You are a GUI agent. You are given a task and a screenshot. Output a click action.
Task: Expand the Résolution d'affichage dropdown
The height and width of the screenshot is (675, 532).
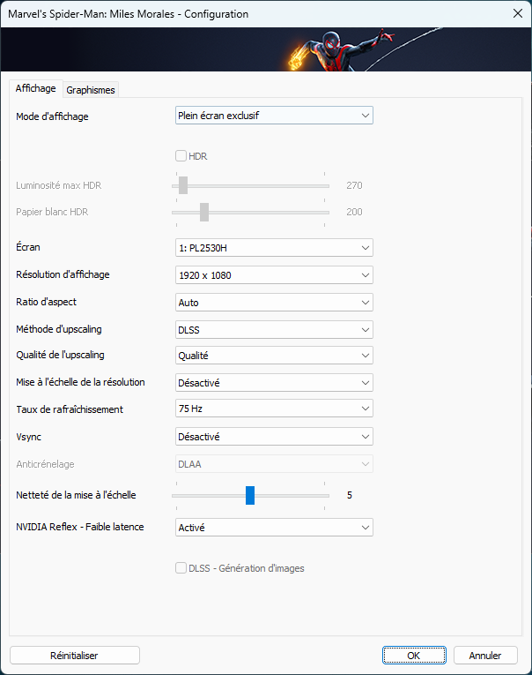(274, 275)
